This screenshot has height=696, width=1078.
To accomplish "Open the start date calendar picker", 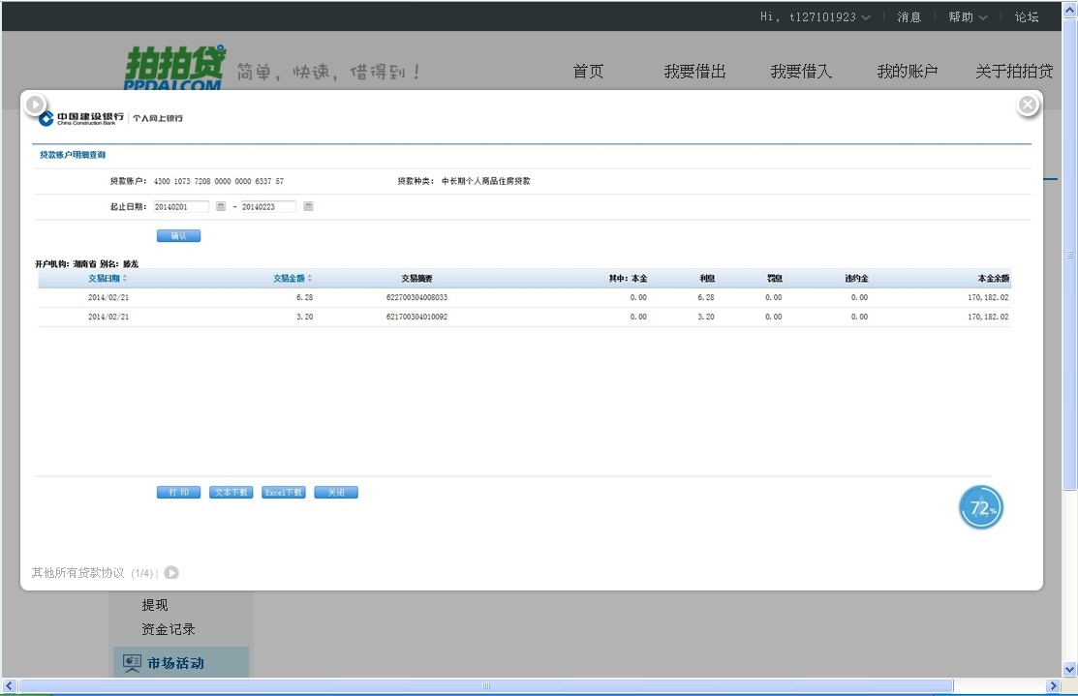I will (x=221, y=206).
